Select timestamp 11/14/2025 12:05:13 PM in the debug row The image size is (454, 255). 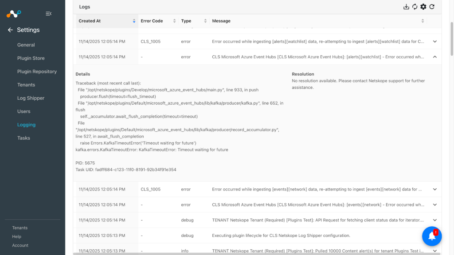102,236
